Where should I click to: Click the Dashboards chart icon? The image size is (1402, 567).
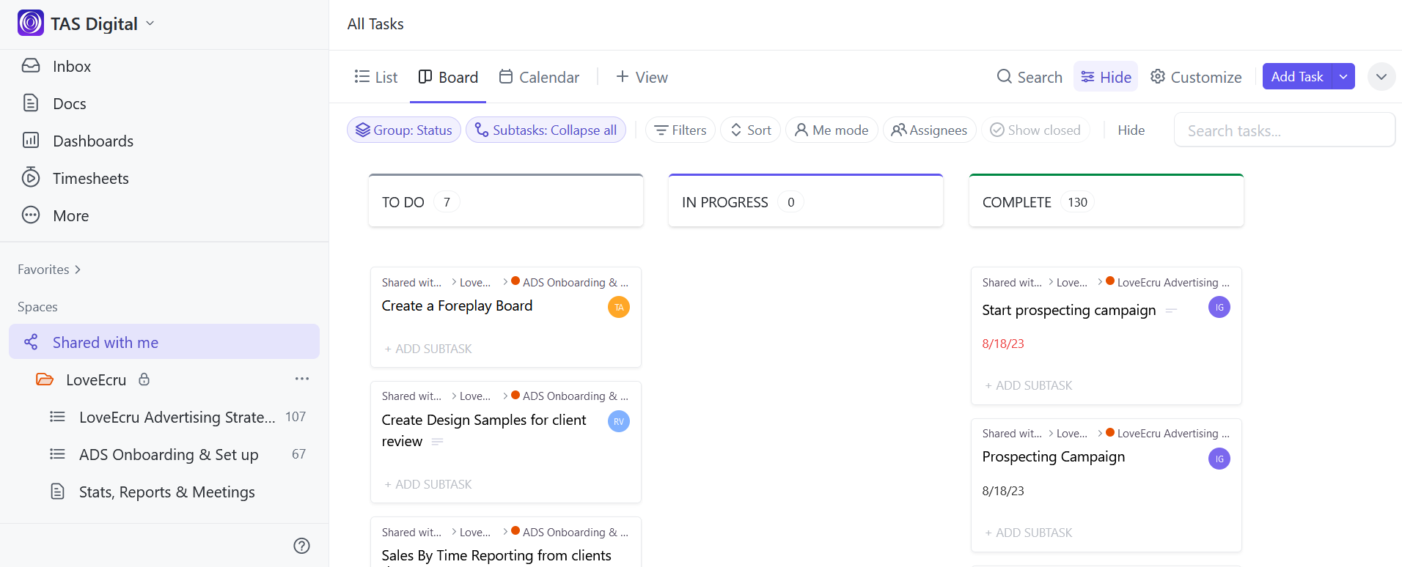tap(31, 140)
